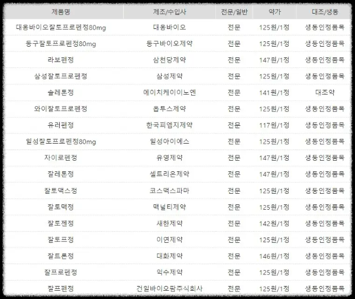Screen dimensions: 355x299
Task: Click 전문 in the 잘트론정 row
Action: click(234, 256)
